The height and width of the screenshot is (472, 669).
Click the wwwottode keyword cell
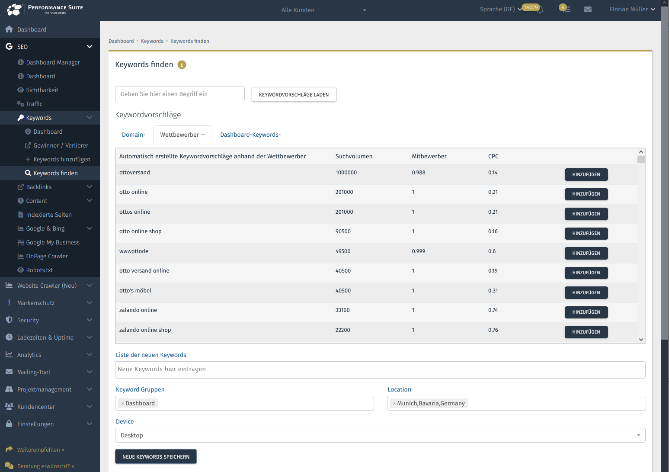tap(134, 251)
